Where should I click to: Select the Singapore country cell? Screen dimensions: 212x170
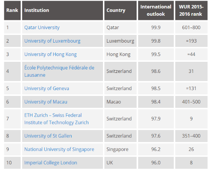point(121,149)
